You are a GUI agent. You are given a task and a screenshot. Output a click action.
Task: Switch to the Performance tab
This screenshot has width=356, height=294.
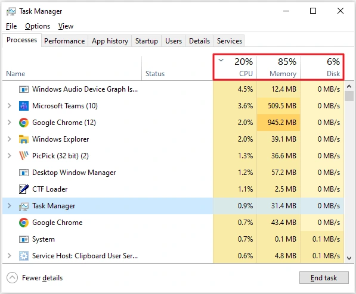coord(64,41)
